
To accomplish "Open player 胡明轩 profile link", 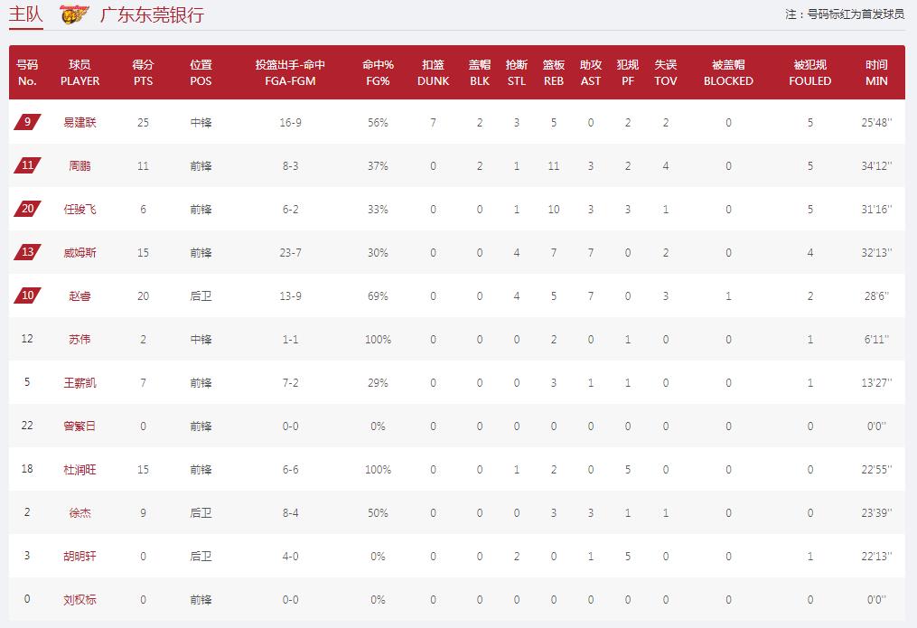I will tap(80, 556).
